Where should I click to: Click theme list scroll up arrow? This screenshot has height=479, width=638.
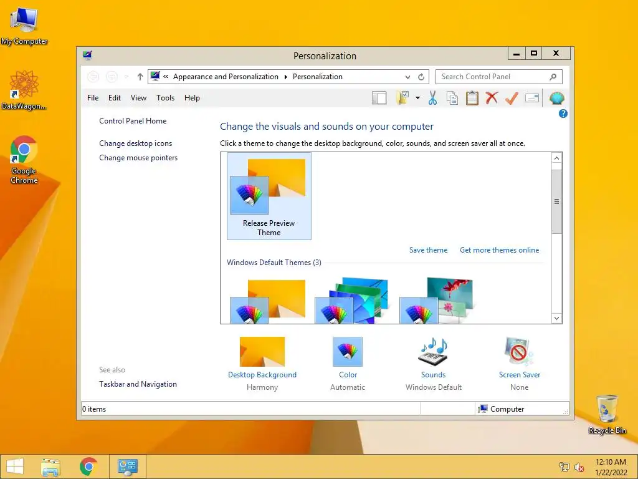coord(556,158)
